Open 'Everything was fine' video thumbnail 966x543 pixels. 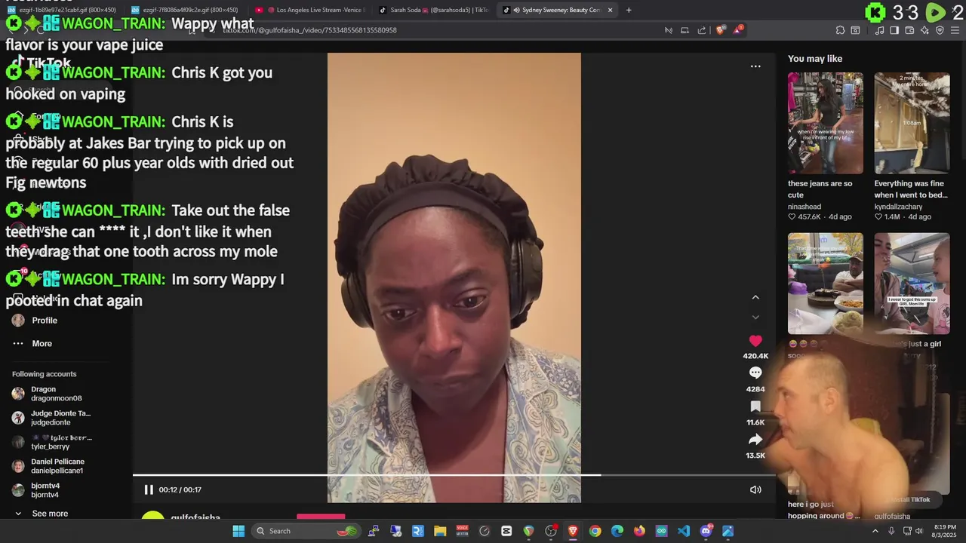point(912,123)
